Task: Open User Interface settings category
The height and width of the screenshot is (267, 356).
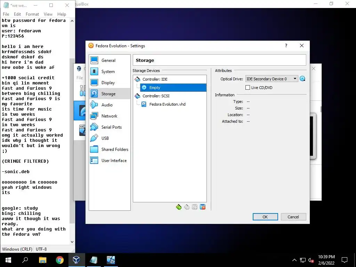Action: click(110, 161)
